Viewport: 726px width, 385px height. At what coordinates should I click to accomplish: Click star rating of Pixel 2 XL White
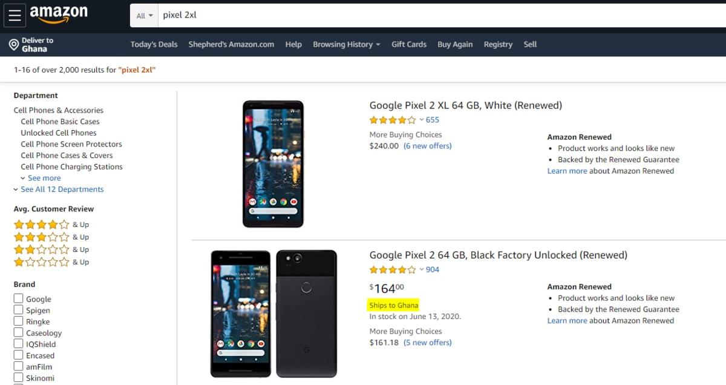coord(393,120)
